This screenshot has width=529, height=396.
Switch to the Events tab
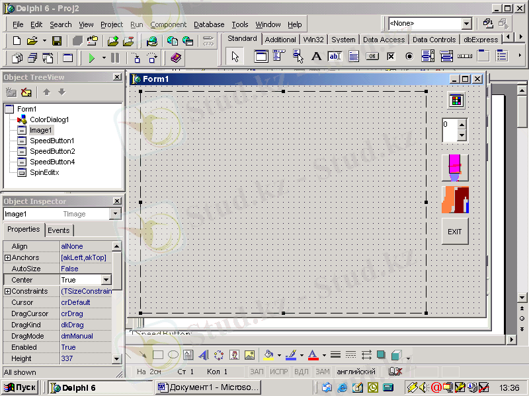59,230
